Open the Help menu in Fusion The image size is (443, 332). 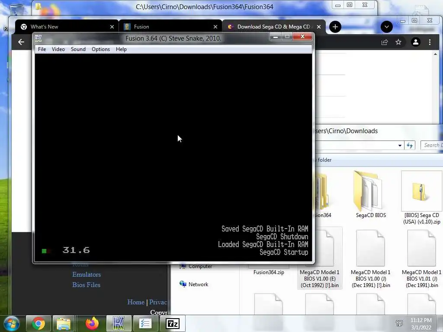click(121, 49)
